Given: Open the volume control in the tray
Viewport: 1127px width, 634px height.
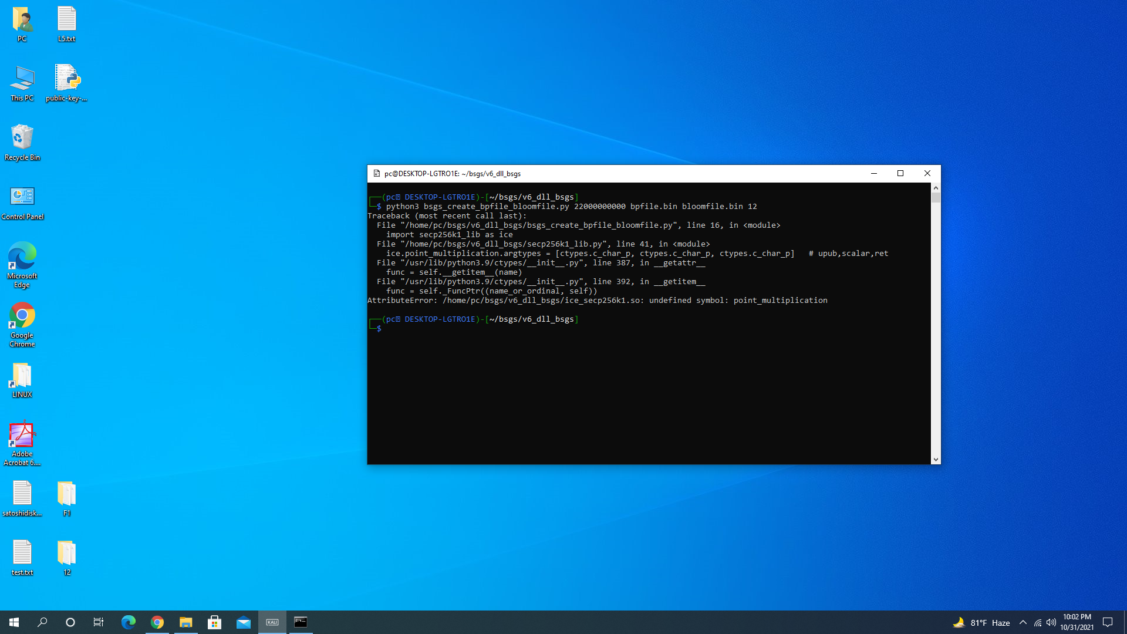Looking at the screenshot, I should [x=1051, y=622].
